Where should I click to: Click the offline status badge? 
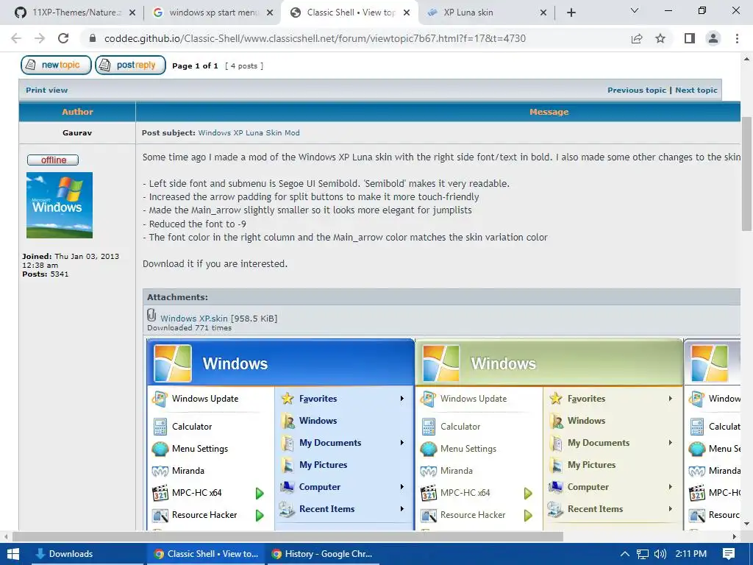pyautogui.click(x=53, y=160)
